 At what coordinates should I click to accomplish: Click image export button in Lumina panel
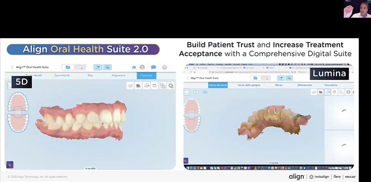(289, 78)
